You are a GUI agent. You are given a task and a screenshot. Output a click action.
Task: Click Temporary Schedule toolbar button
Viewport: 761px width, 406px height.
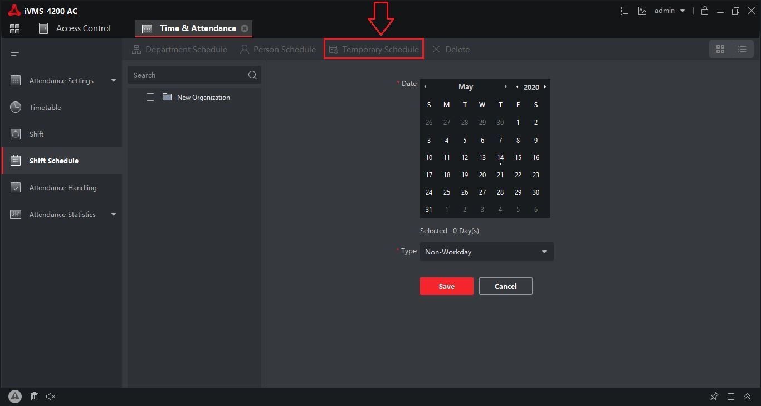click(x=374, y=50)
